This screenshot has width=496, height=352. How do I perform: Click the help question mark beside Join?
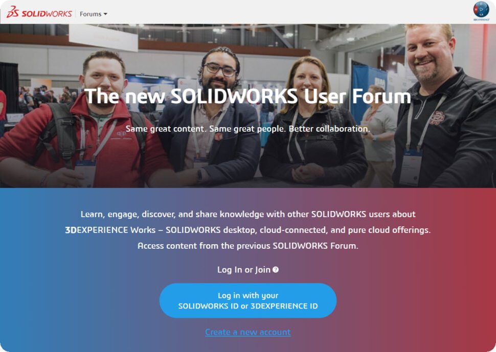tap(276, 270)
